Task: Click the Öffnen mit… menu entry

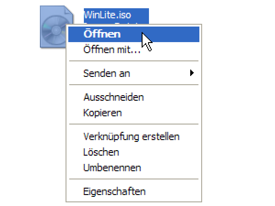Action: 112,49
